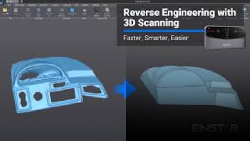Click the small white shape ribbon icon
Image resolution: width=250 pixels, height=141 pixels.
(x=84, y=10)
